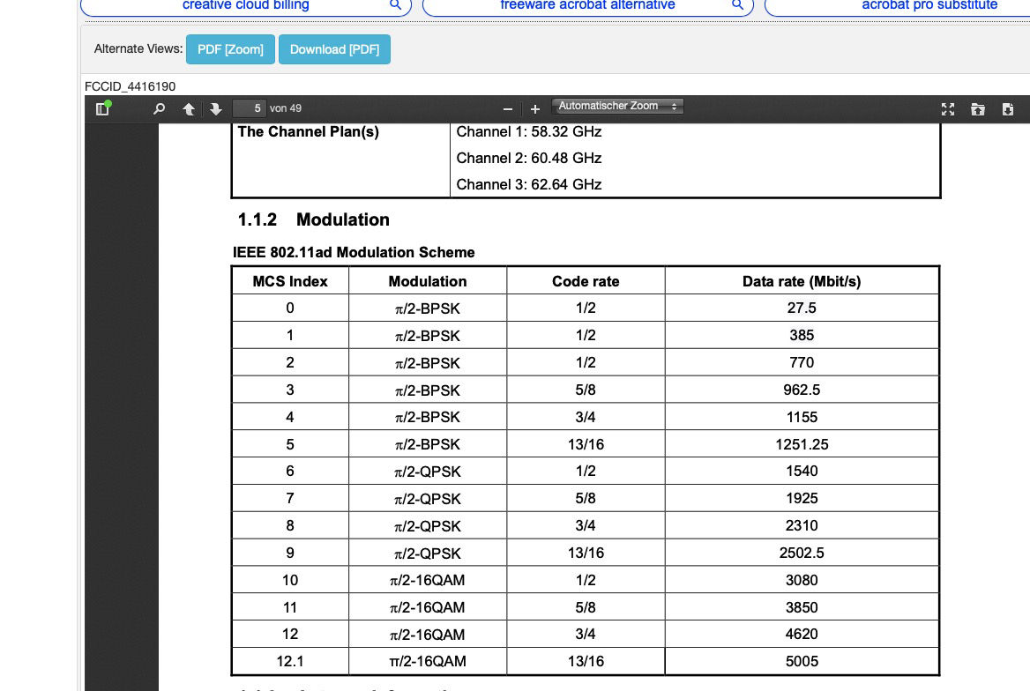Viewport: 1030px width, 691px height.
Task: Click the data rate cell '770'
Action: (x=802, y=362)
